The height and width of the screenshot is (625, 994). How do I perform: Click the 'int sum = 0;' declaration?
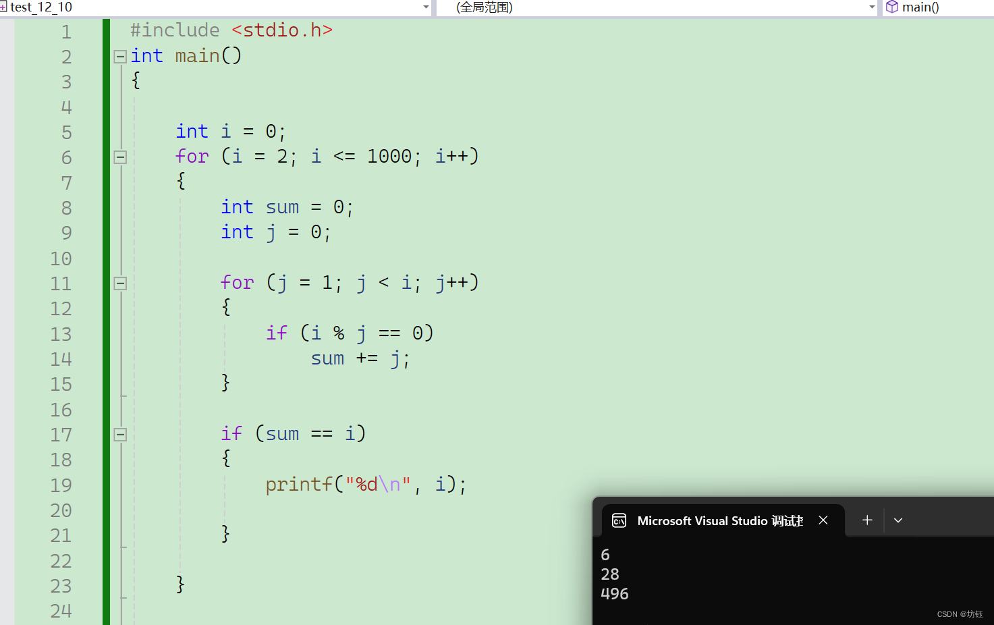[x=287, y=207]
